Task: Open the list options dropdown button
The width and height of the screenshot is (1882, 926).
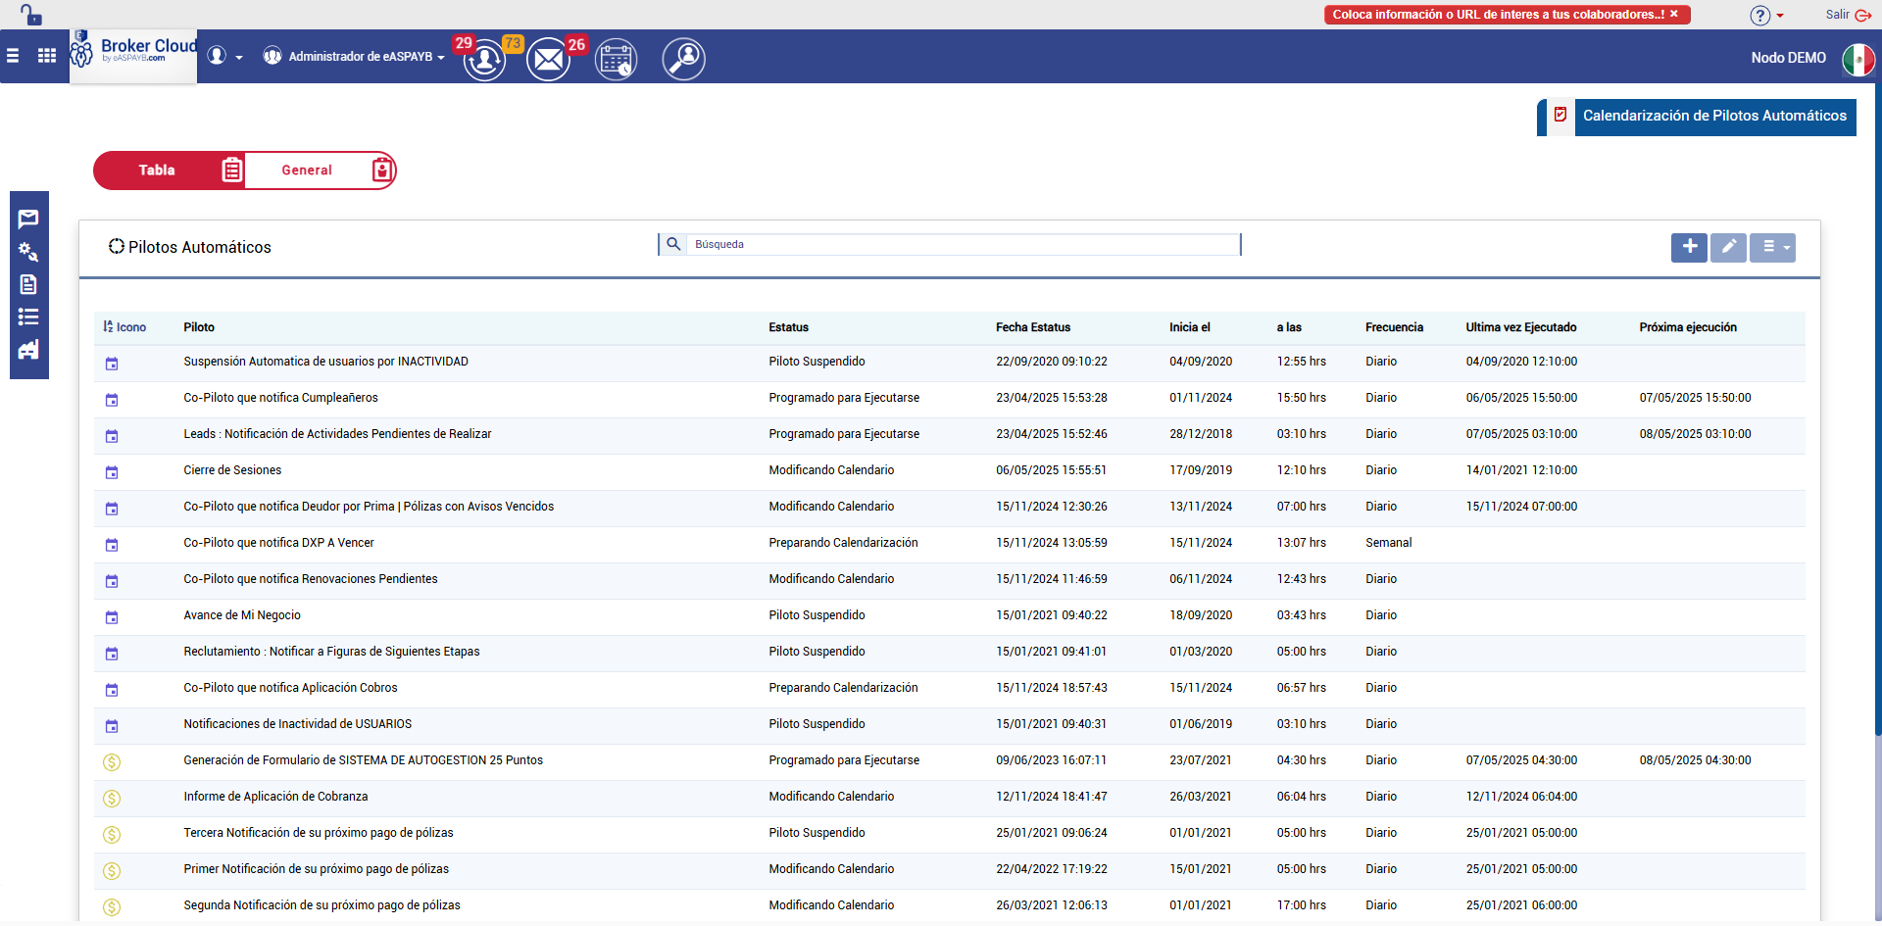Action: (x=1772, y=247)
